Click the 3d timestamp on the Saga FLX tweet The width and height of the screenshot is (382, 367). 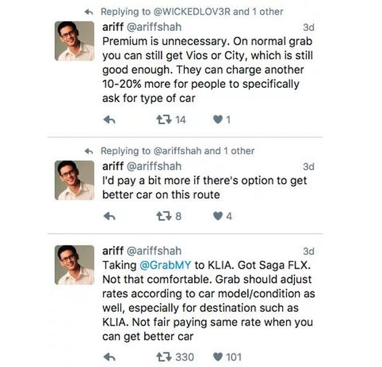point(308,251)
